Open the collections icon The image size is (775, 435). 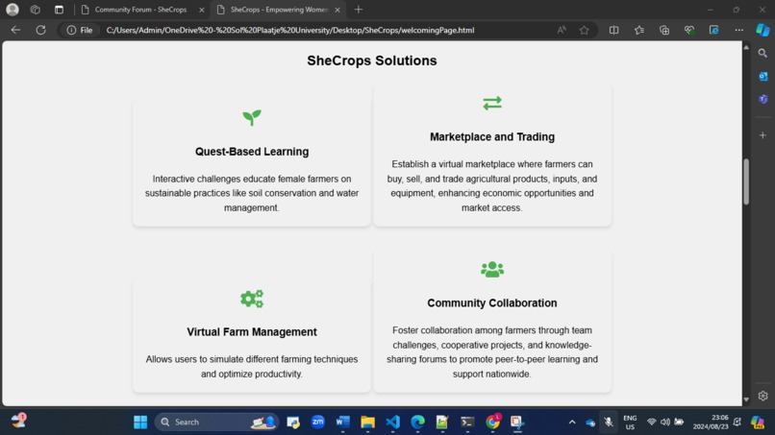point(664,30)
